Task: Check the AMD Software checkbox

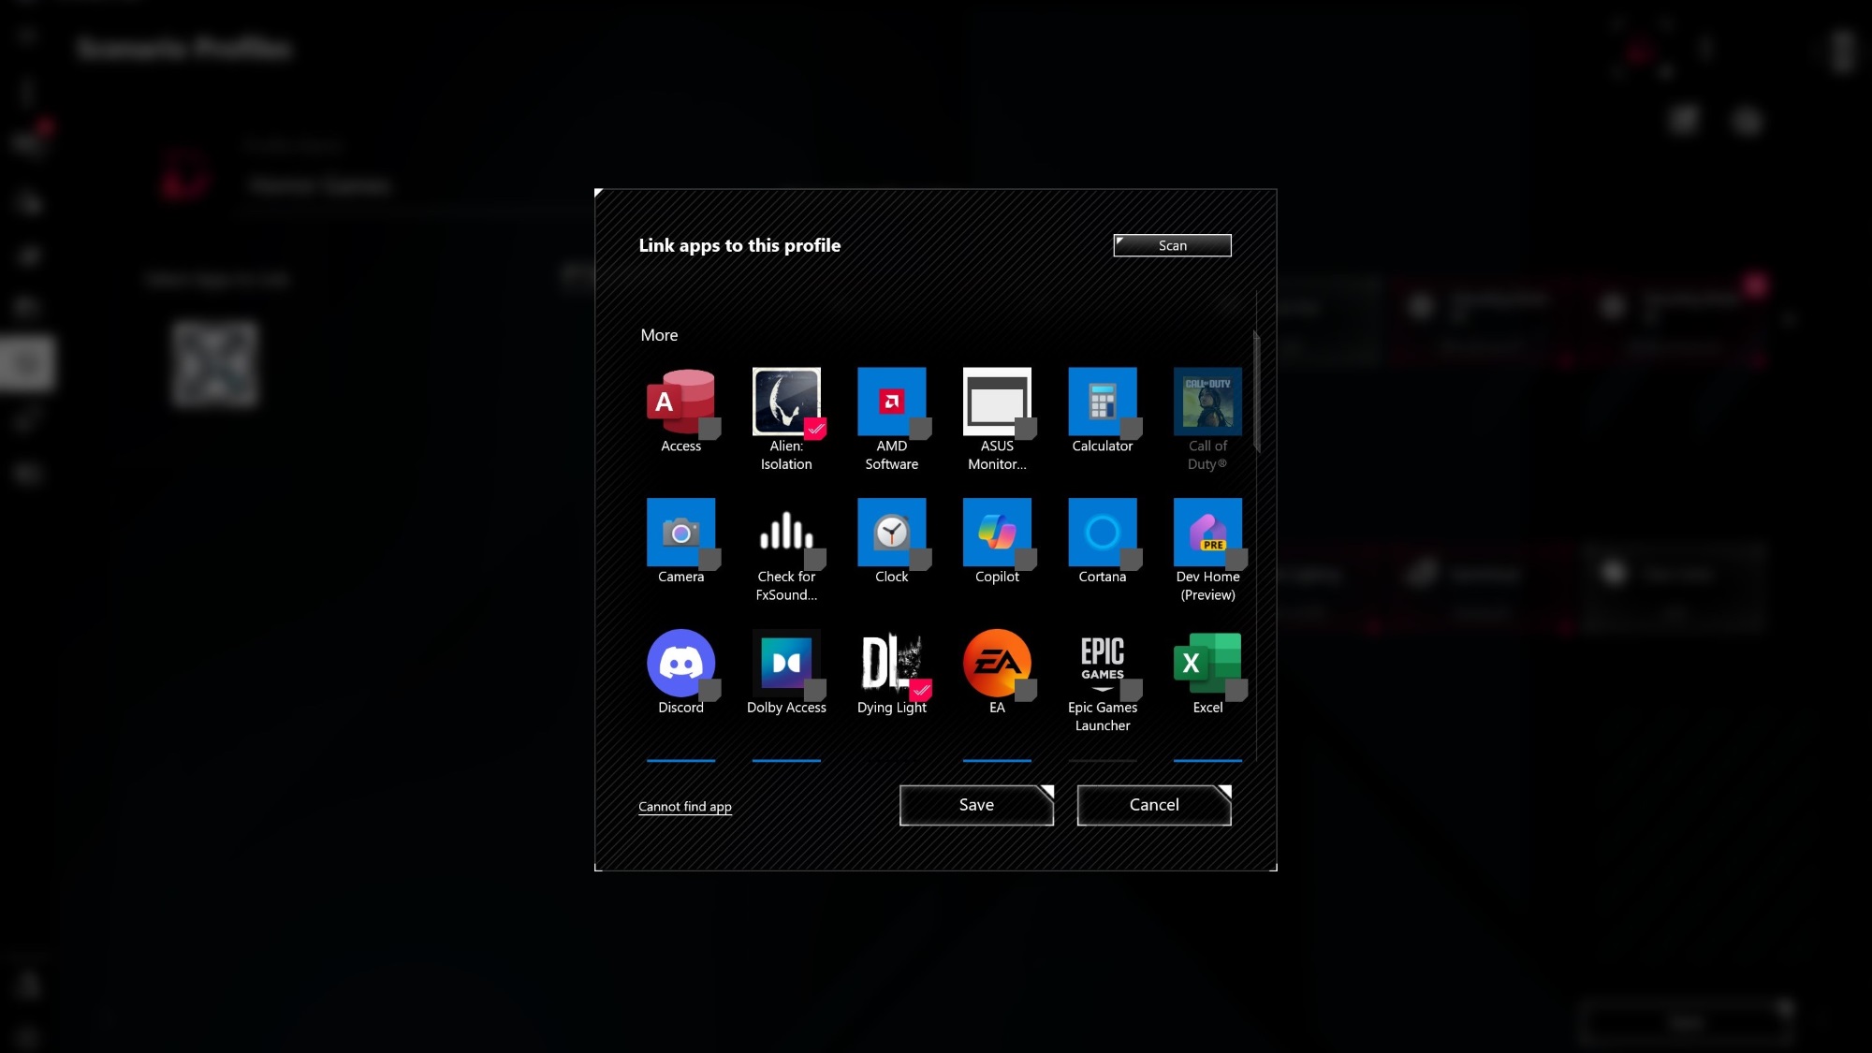Action: tap(921, 429)
